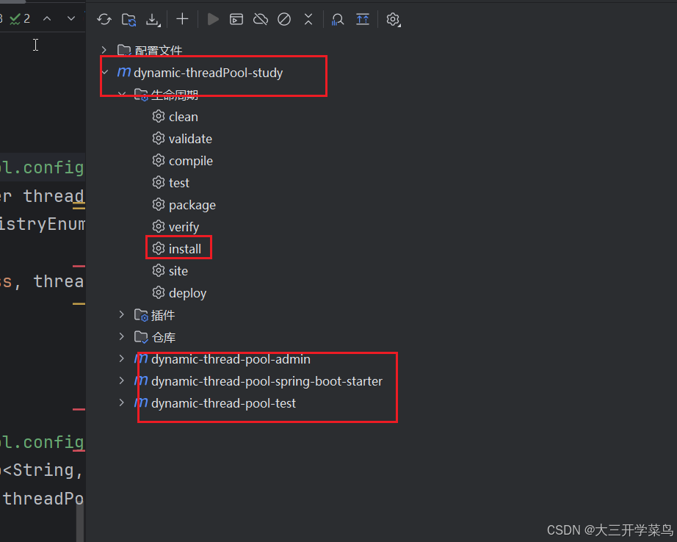Reload all Maven projects
This screenshot has height=542, width=677.
[104, 19]
